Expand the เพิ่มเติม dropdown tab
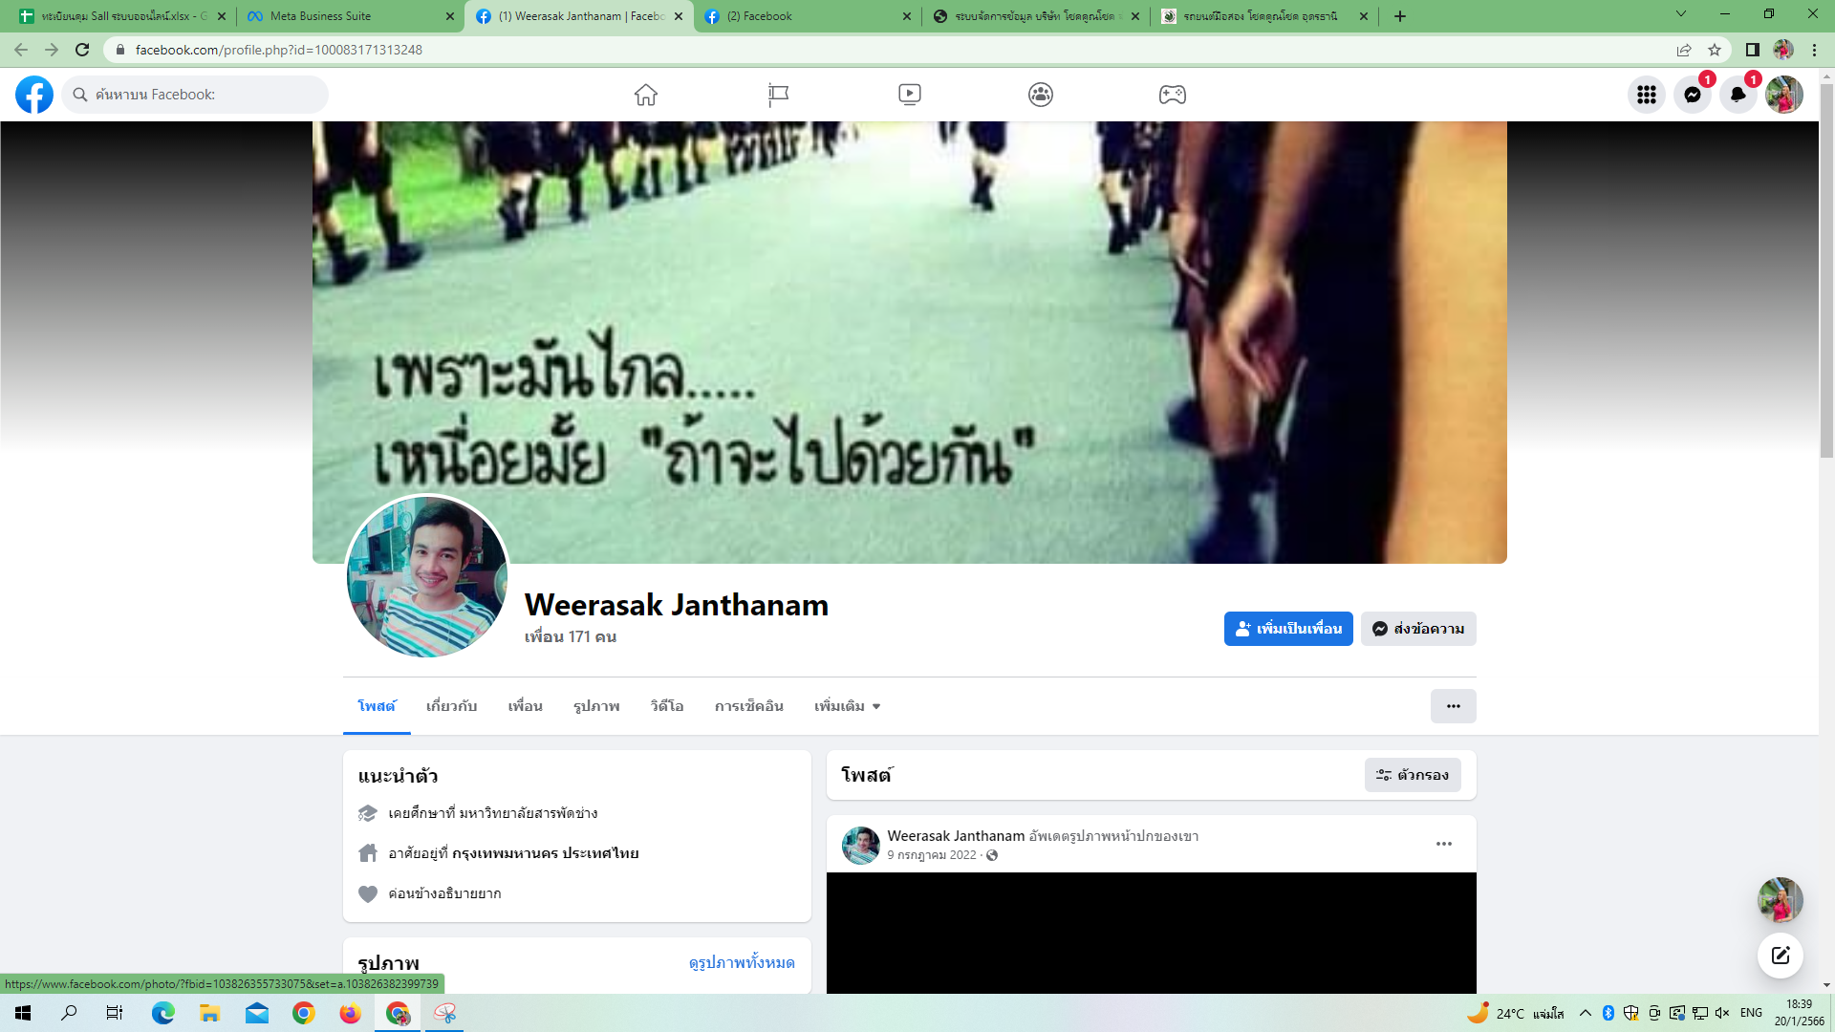Viewport: 1835px width, 1032px height. [x=847, y=706]
